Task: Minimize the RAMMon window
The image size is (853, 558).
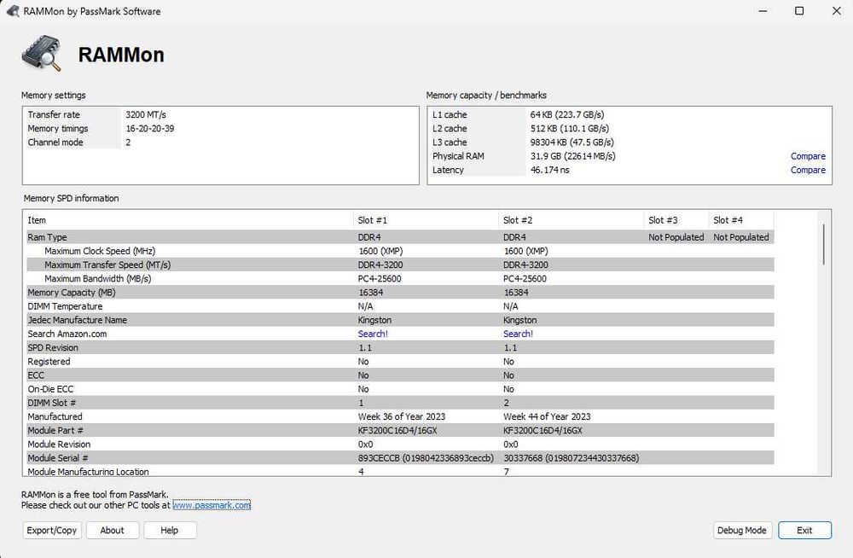Action: [x=763, y=11]
